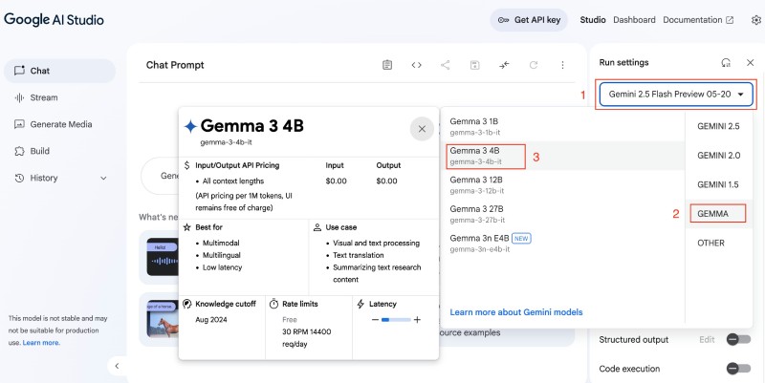This screenshot has height=383, width=765.
Task: Select the GEMINI 2.0 category
Action: pos(718,156)
